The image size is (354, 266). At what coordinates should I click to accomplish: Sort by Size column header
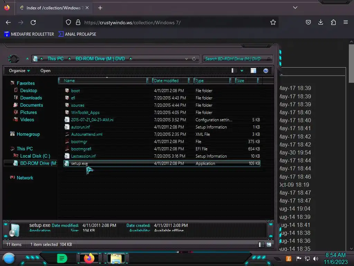coord(246,80)
